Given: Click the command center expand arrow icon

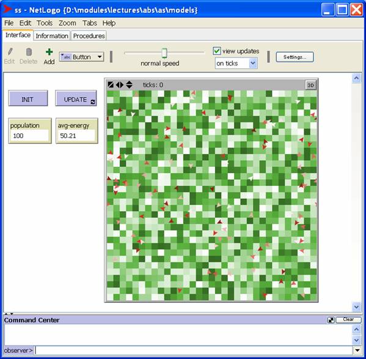Looking at the screenshot, I should (331, 320).
